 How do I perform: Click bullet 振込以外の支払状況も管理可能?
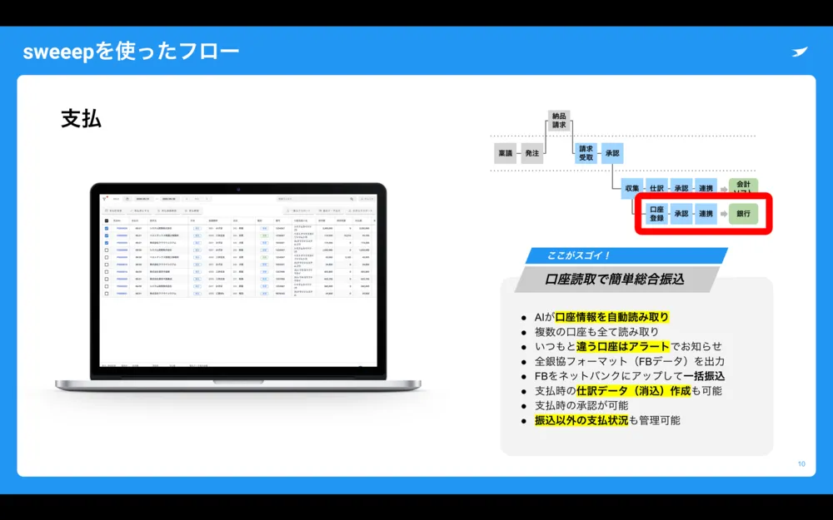click(607, 420)
